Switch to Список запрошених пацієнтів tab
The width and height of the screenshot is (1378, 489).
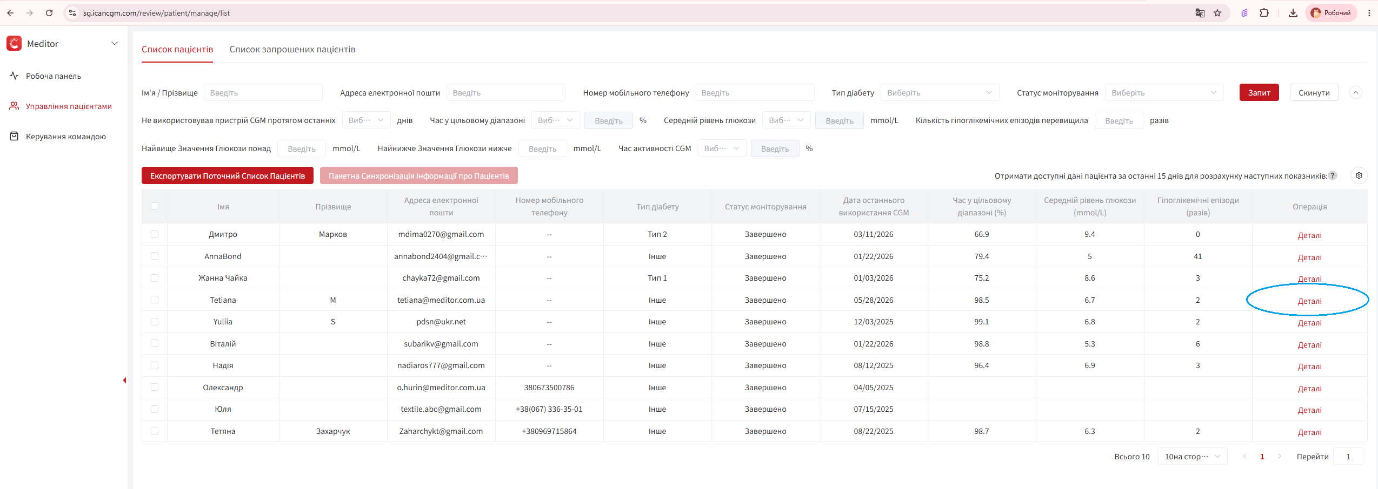(x=292, y=49)
